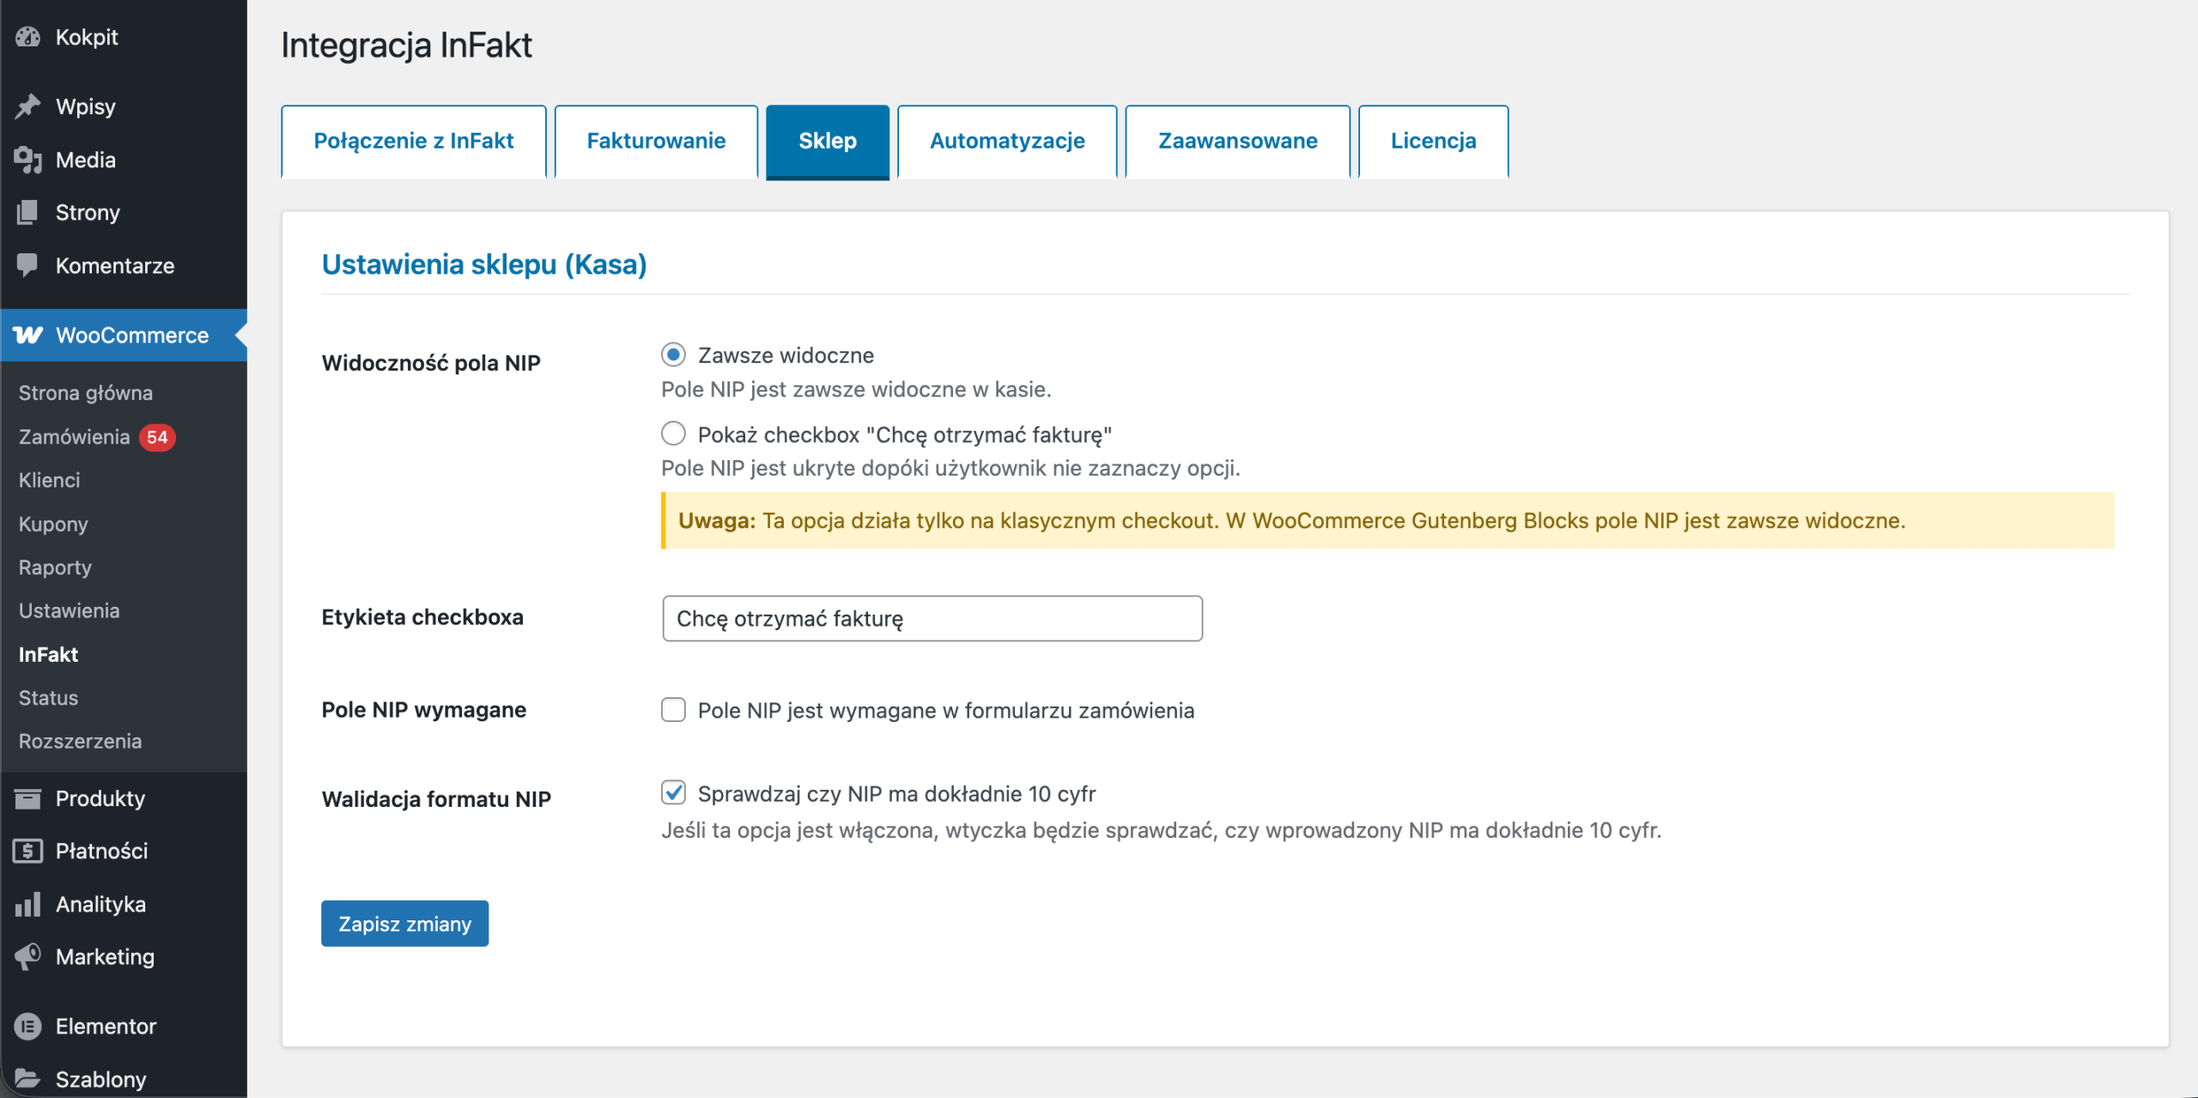
Task: Open the Licencja tab
Action: (x=1433, y=141)
